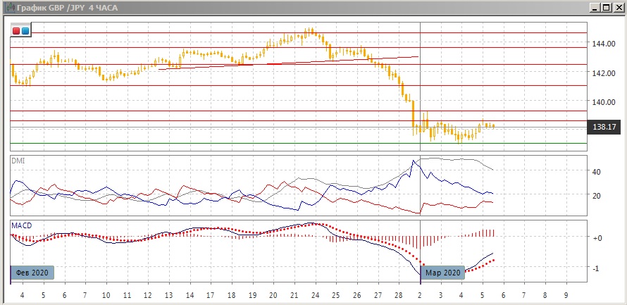Click the MACD scale value -1
Viewport: 627px width, 305px height.
coord(596,268)
